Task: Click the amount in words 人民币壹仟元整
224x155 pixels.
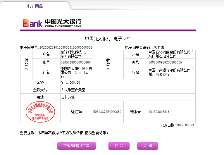Action: tap(73, 90)
